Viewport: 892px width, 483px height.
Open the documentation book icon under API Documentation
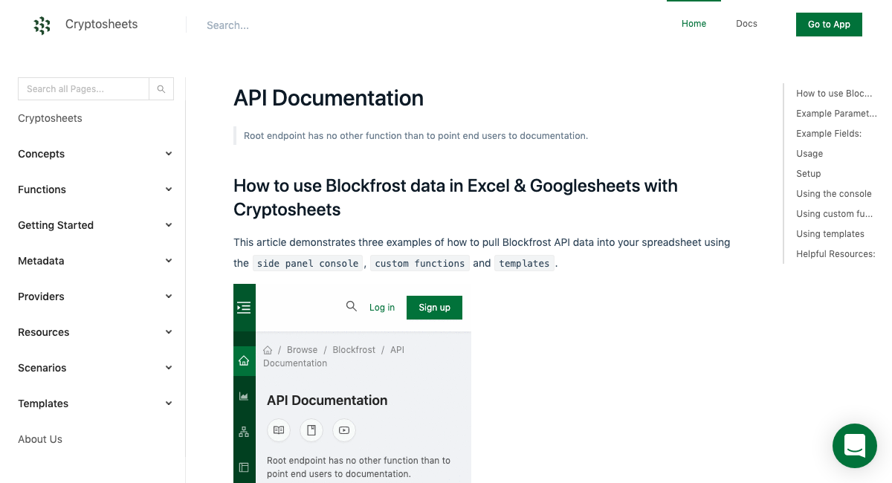(x=278, y=430)
